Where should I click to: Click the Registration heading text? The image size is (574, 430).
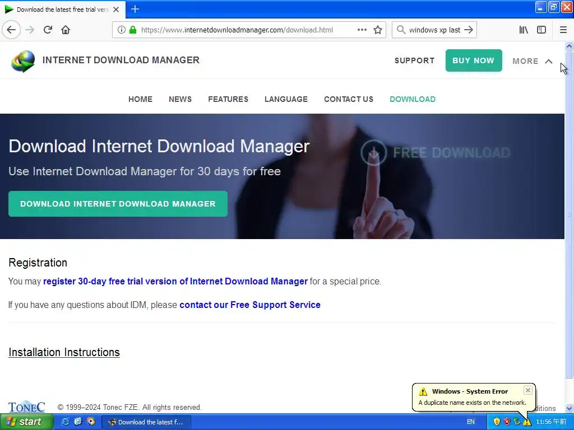point(38,263)
